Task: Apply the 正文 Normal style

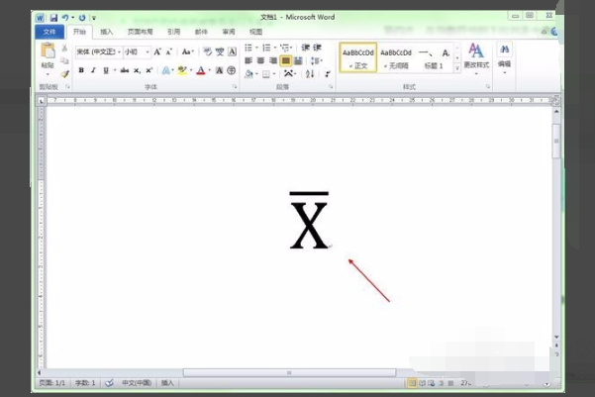Action: (x=357, y=57)
